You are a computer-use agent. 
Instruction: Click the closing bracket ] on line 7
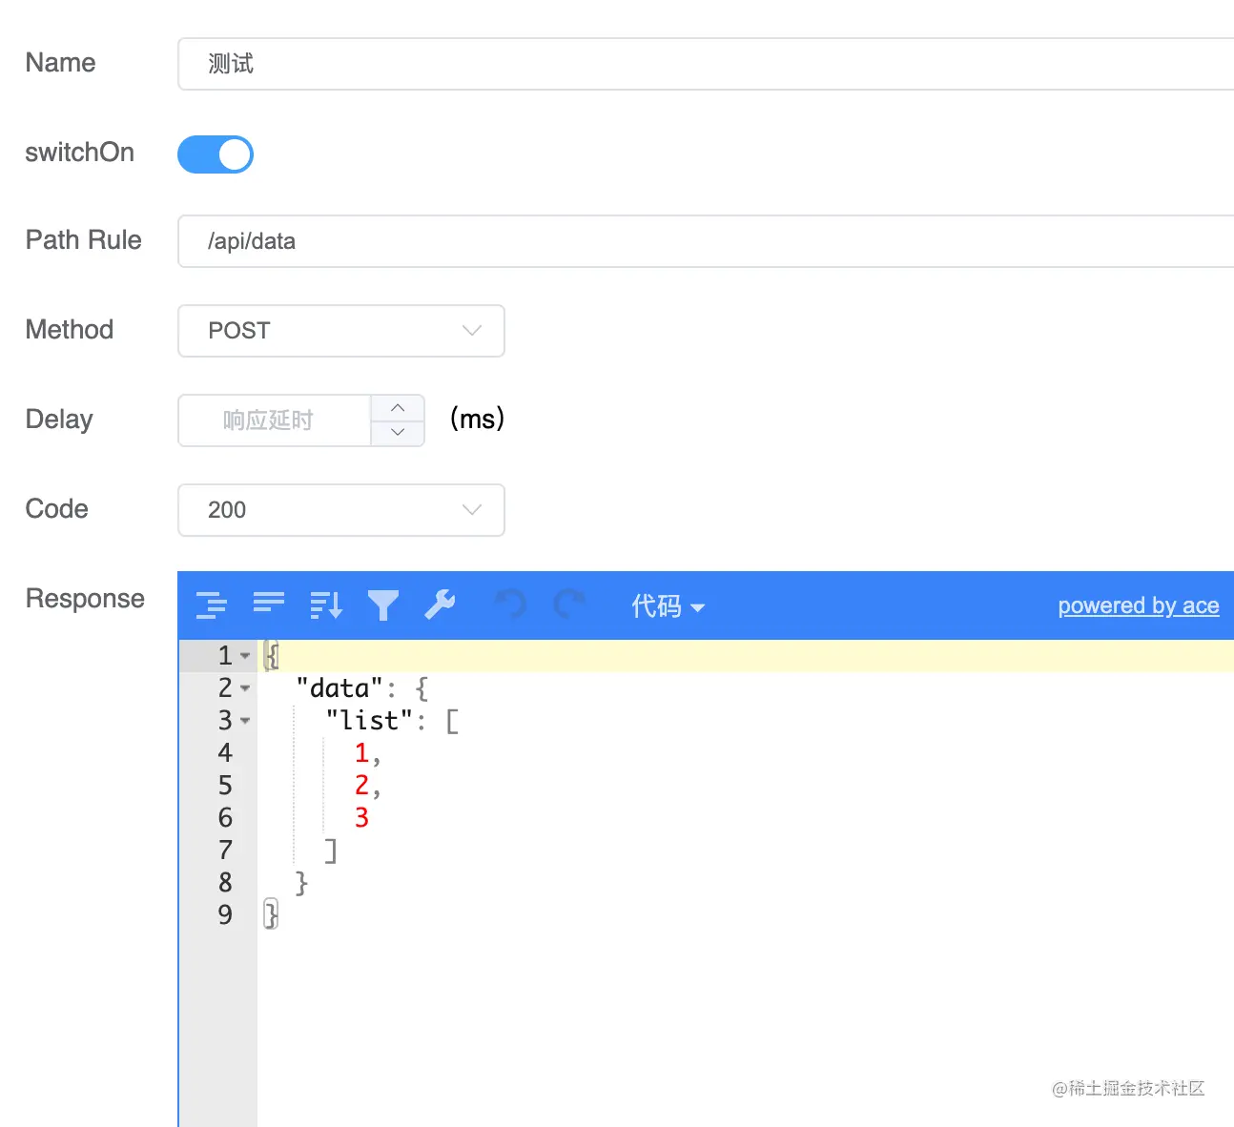pyautogui.click(x=331, y=850)
